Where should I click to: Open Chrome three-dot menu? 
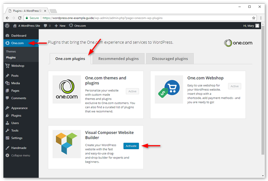(261, 18)
